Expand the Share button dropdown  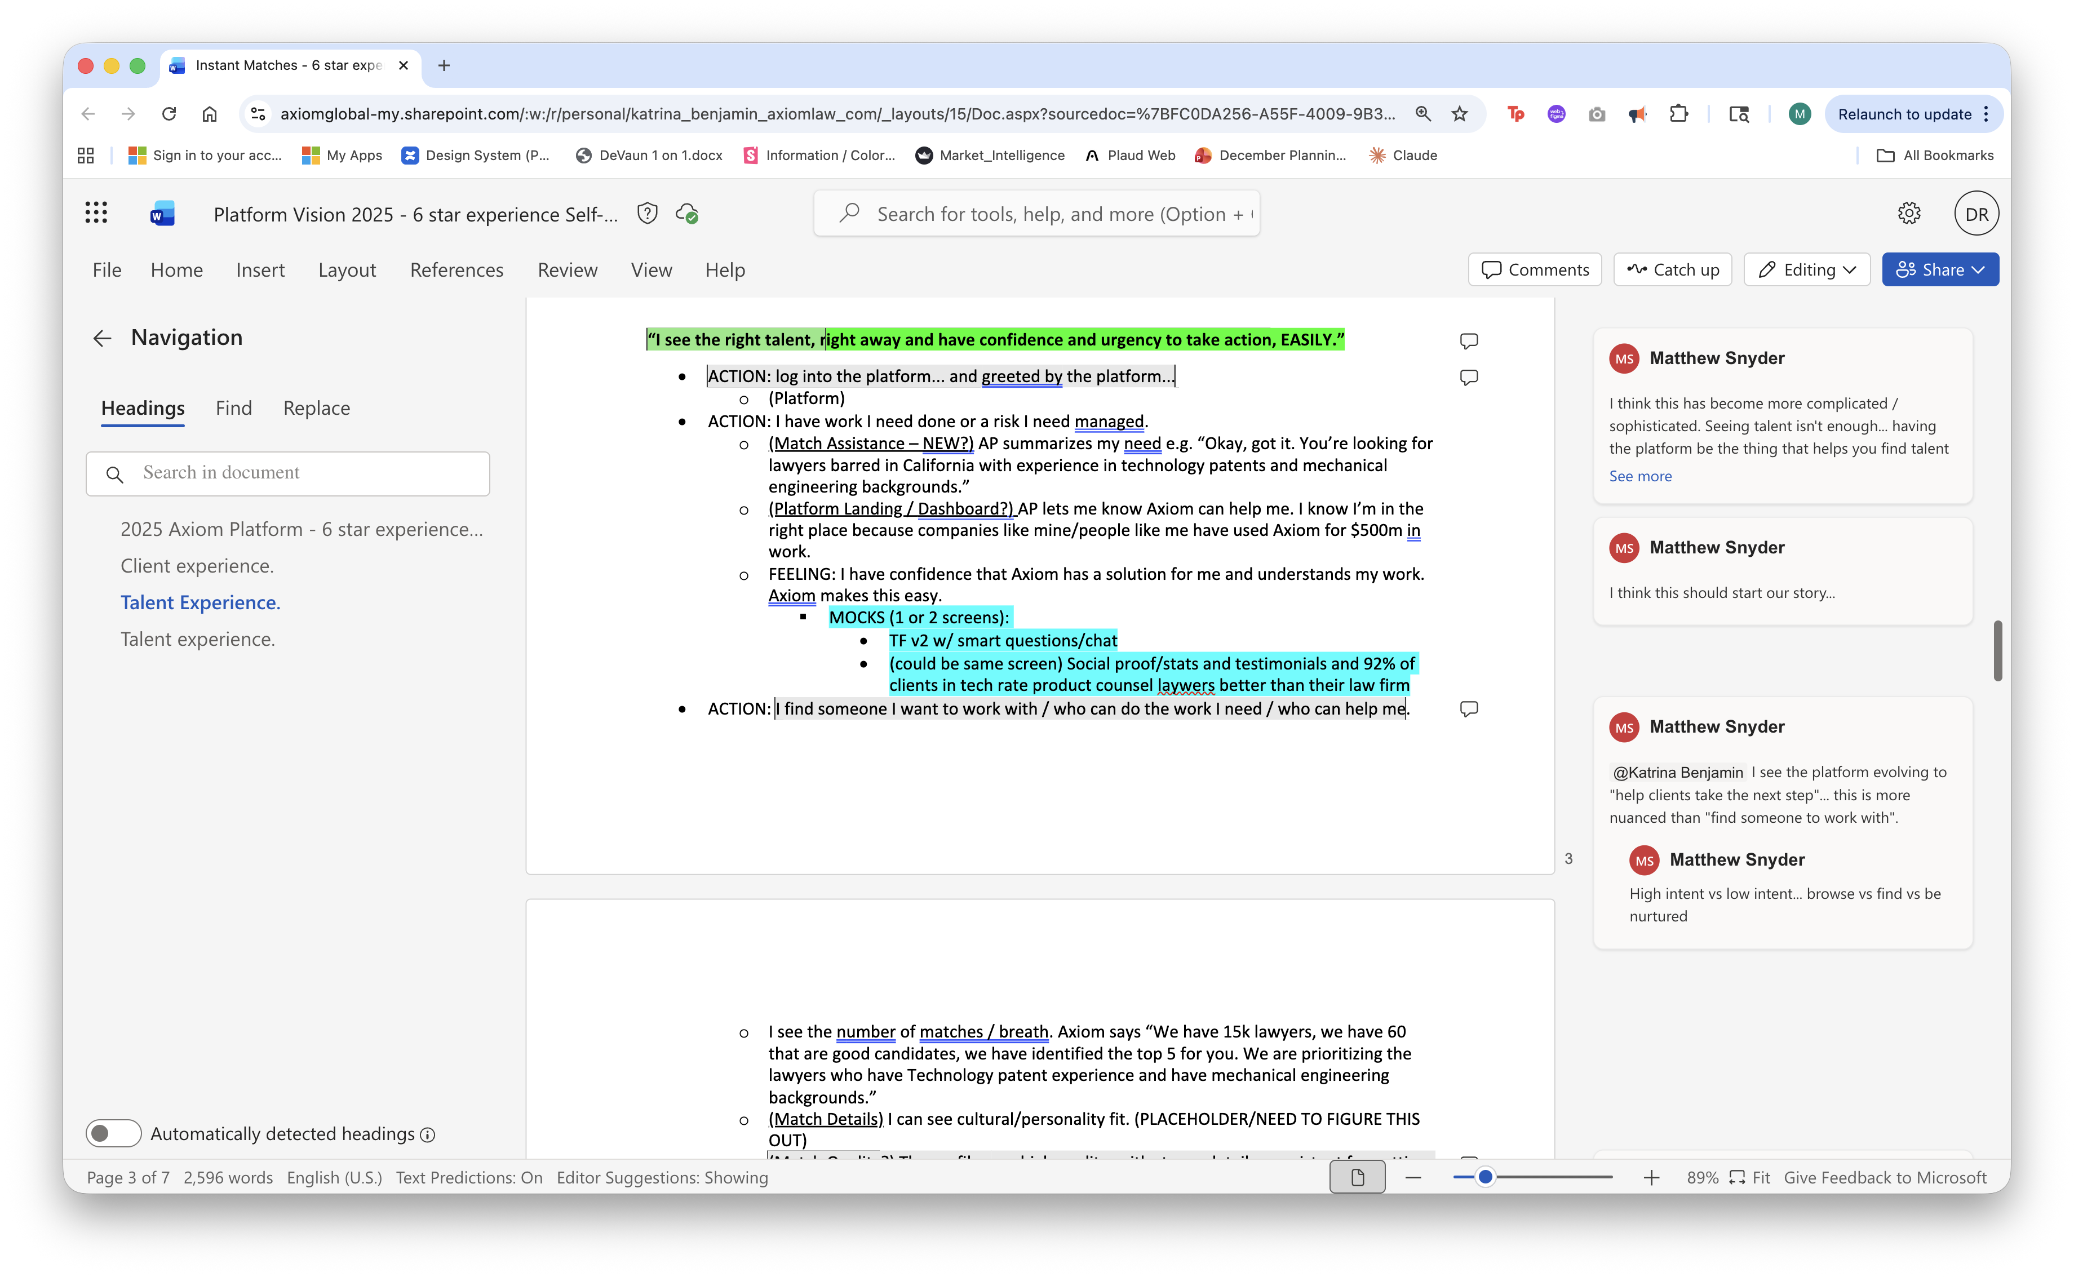(x=1978, y=269)
